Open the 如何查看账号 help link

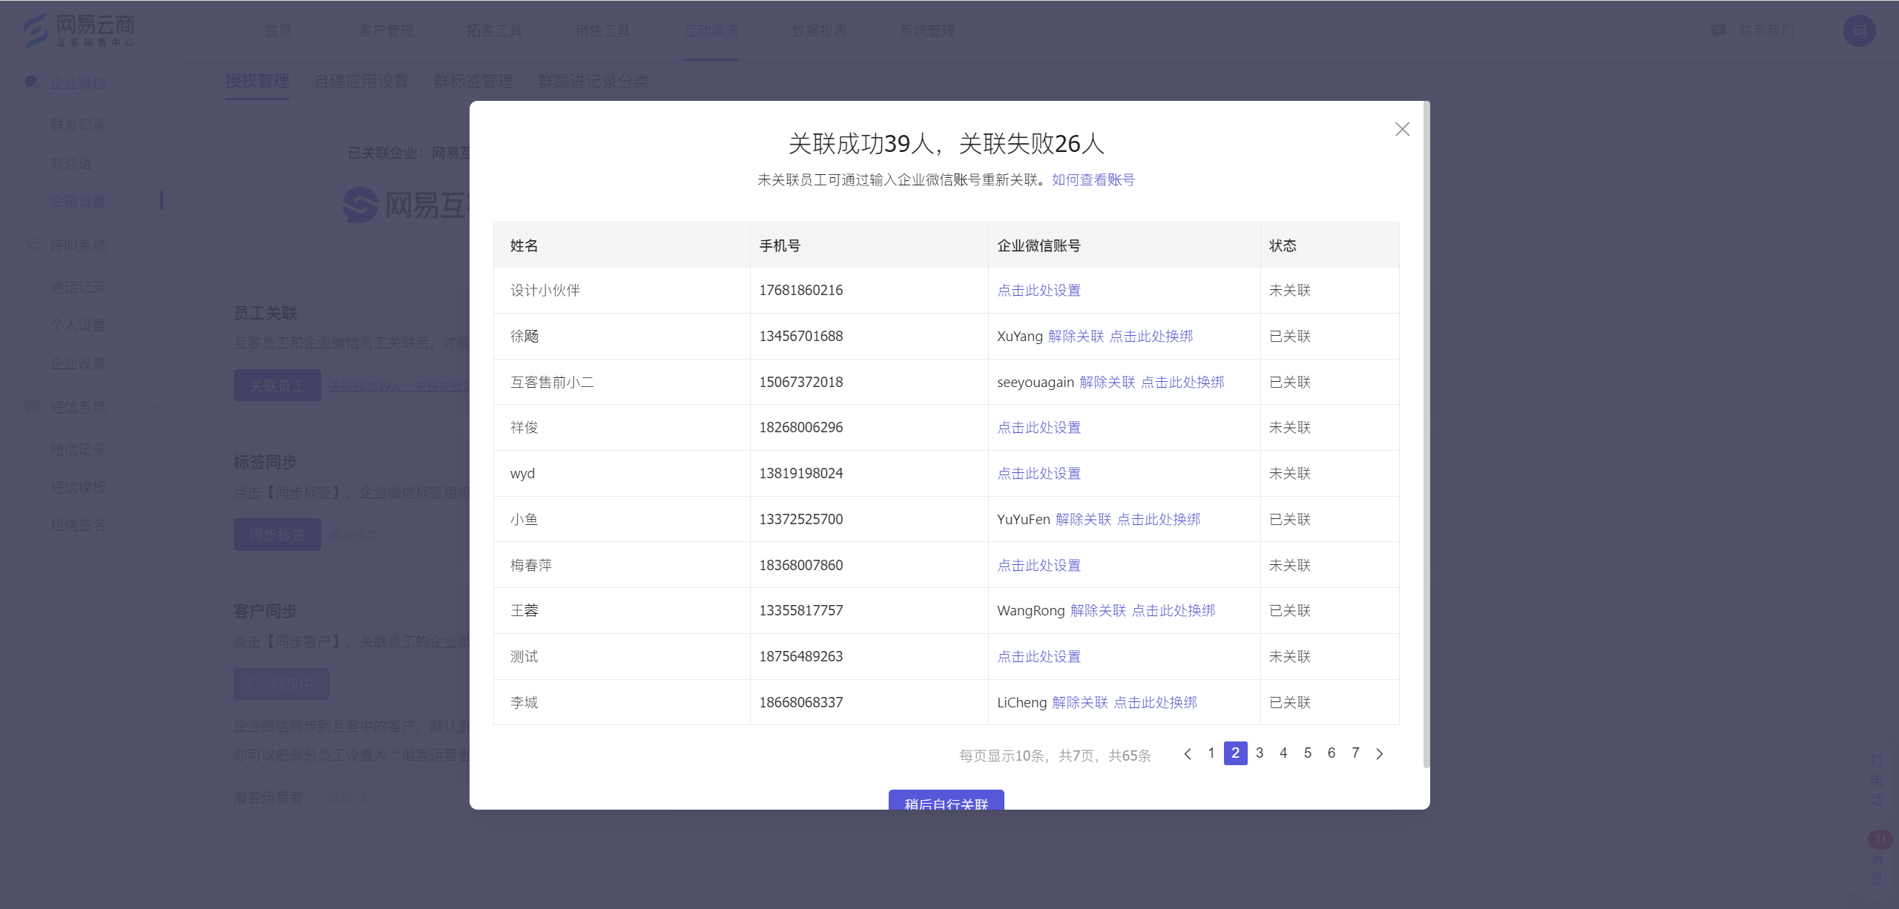pyautogui.click(x=1093, y=179)
